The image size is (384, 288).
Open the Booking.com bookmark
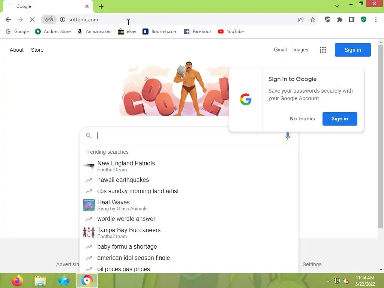click(x=160, y=31)
